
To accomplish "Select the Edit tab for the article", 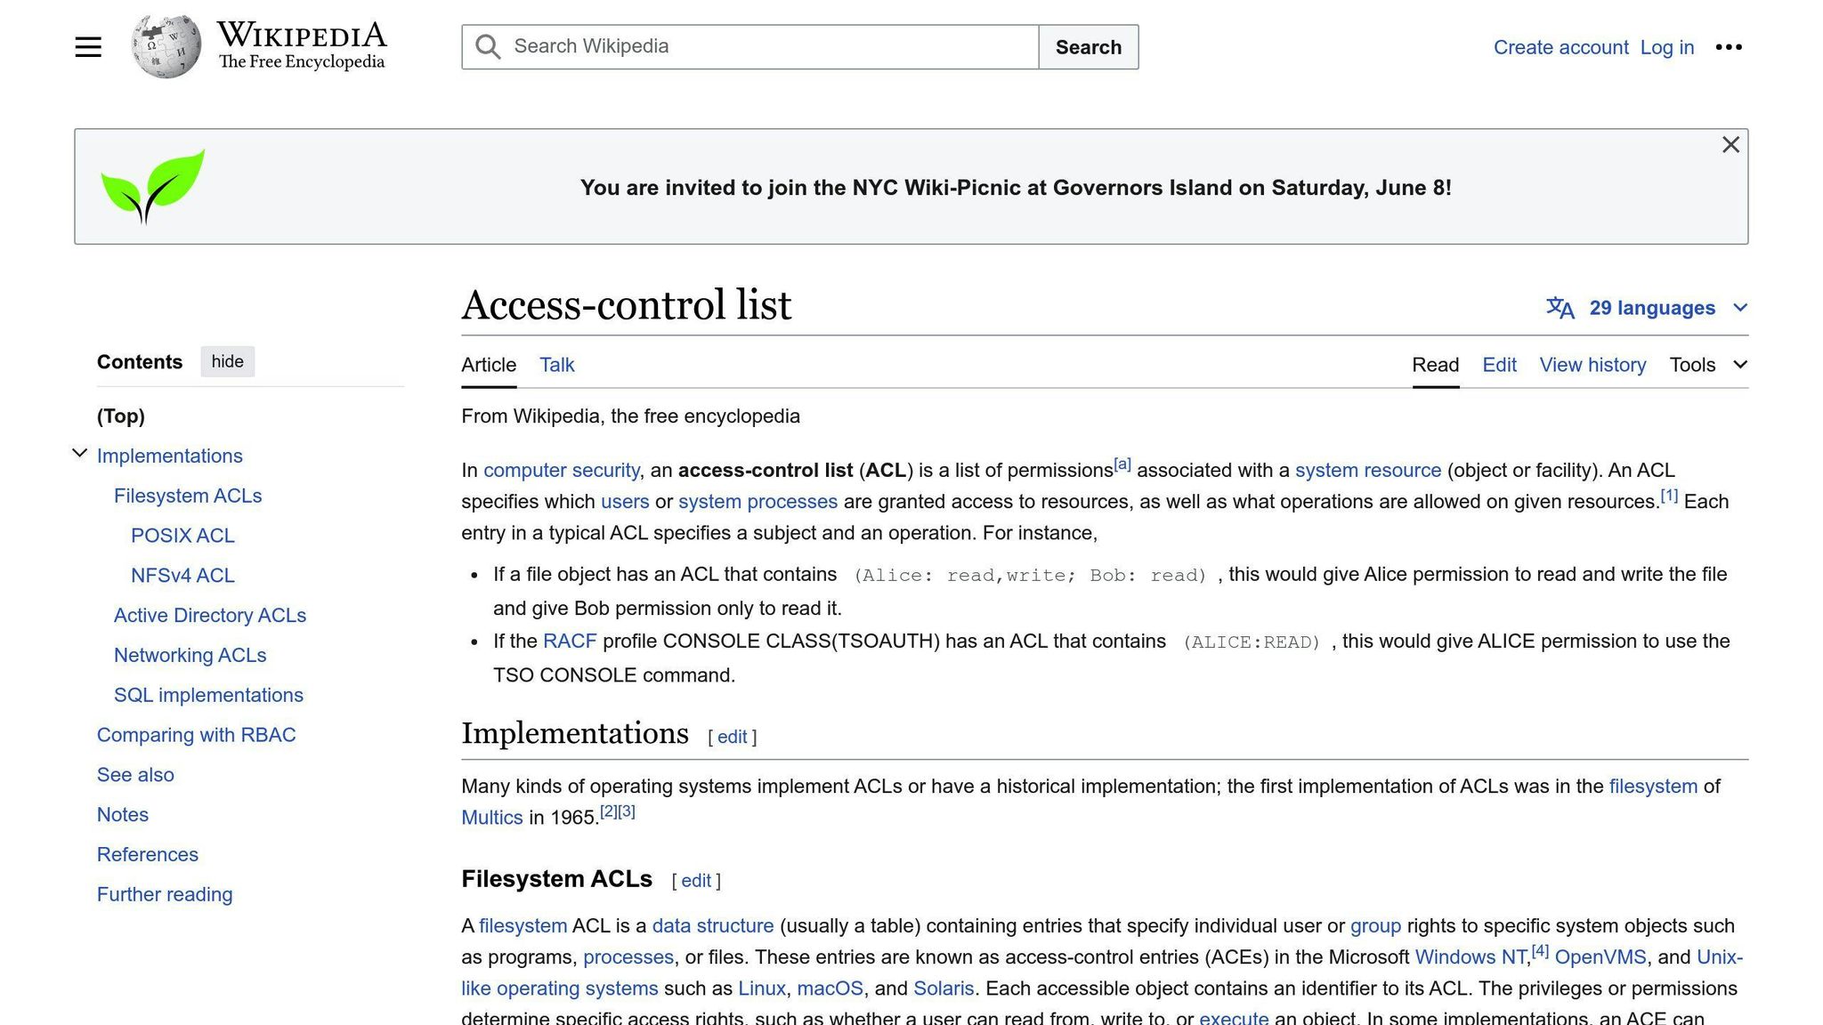I will point(1499,365).
